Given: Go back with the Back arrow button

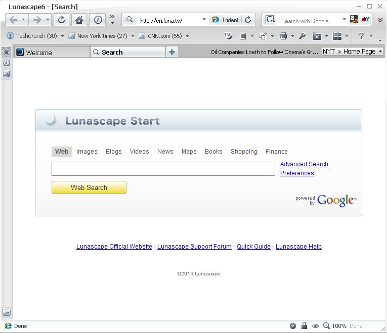Looking at the screenshot, I should point(13,20).
